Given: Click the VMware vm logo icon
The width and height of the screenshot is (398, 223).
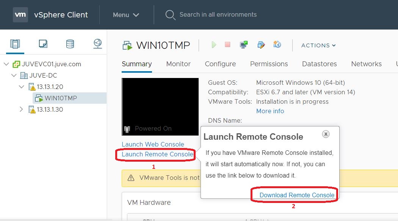Looking at the screenshot, I should point(20,15).
